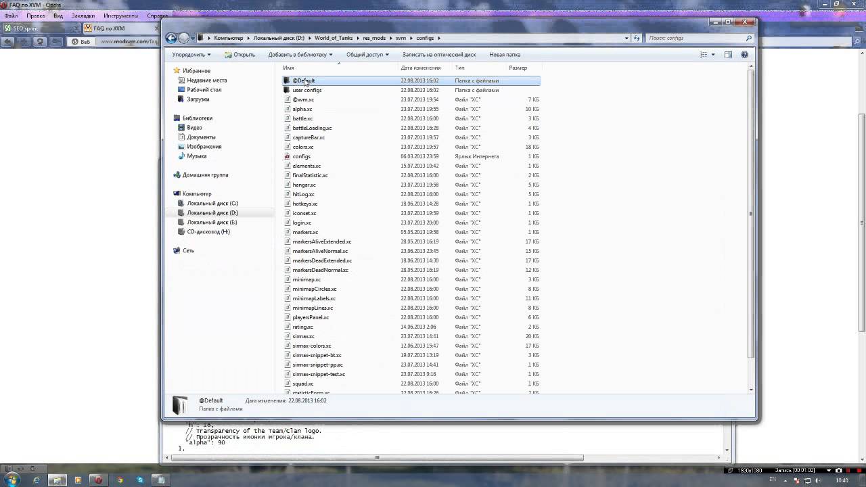Select the file colors.xc
Image resolution: width=866 pixels, height=487 pixels.
pos(303,147)
